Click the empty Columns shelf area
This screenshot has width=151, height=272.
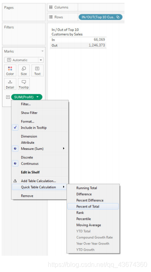tap(101, 7)
